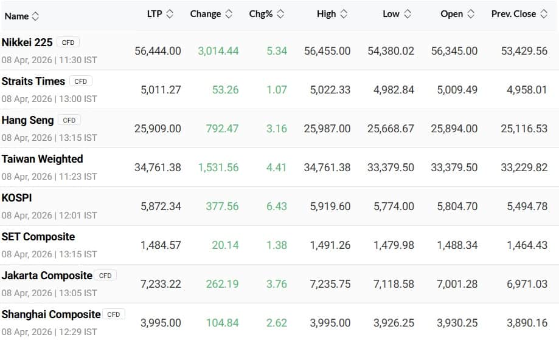The image size is (559, 349).
Task: Select KOSPI LTP 5,872.34
Action: (x=161, y=206)
